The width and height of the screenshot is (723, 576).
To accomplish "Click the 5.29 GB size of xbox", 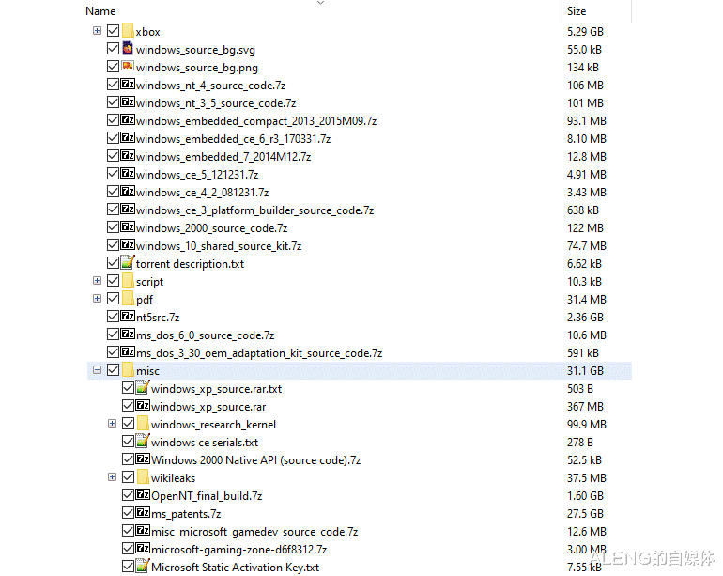I will click(x=585, y=32).
